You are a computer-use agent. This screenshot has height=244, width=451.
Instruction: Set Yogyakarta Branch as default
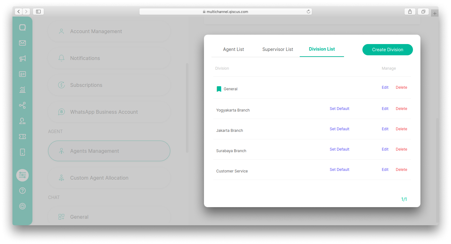click(339, 109)
